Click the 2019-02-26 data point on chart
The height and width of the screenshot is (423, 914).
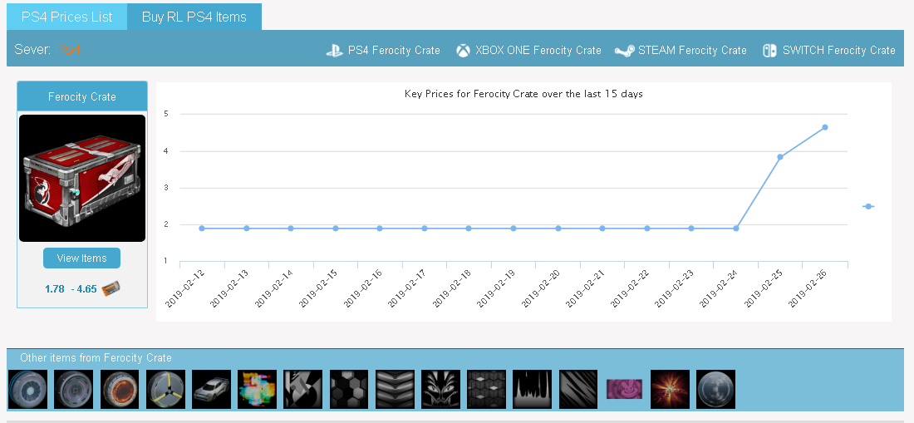pyautogui.click(x=825, y=127)
